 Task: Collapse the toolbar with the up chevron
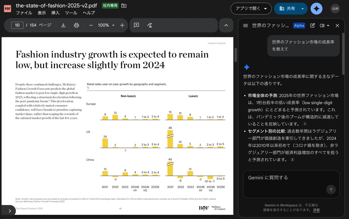(x=226, y=25)
